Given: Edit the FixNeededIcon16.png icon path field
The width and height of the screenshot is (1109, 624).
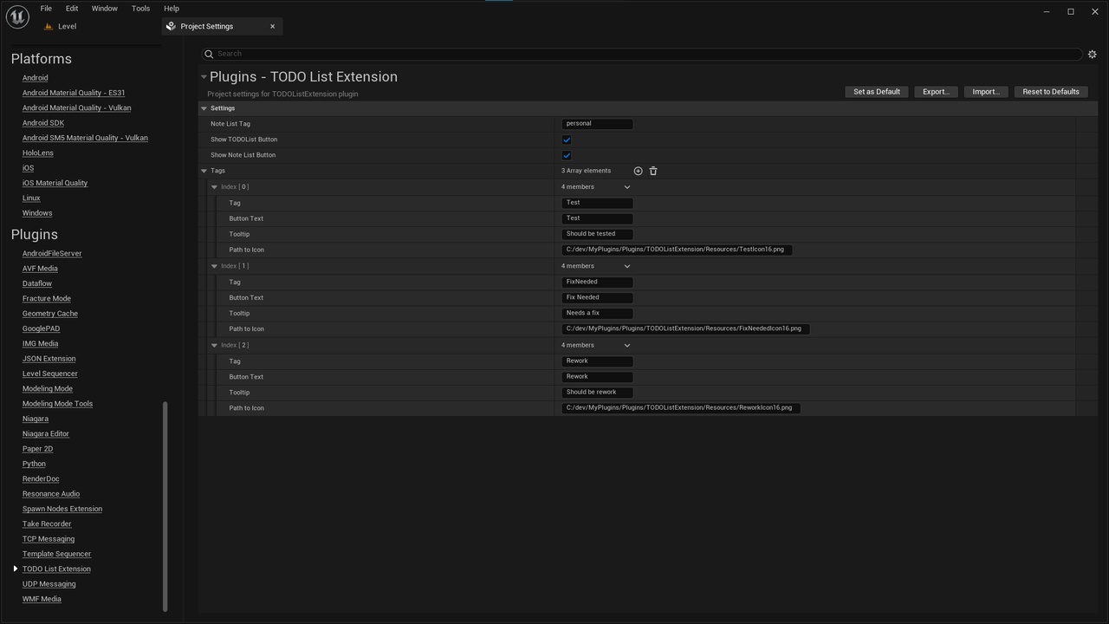Looking at the screenshot, I should click(685, 328).
